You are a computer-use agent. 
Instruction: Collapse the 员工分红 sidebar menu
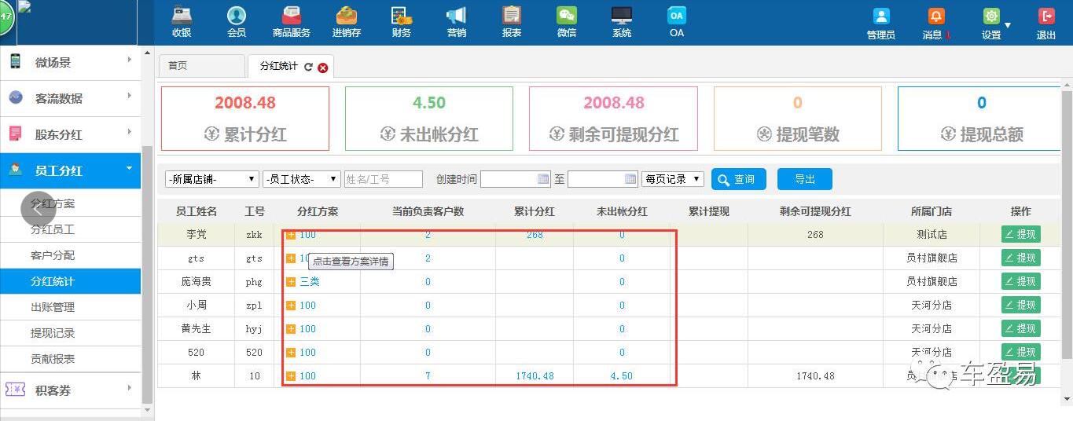tap(70, 170)
